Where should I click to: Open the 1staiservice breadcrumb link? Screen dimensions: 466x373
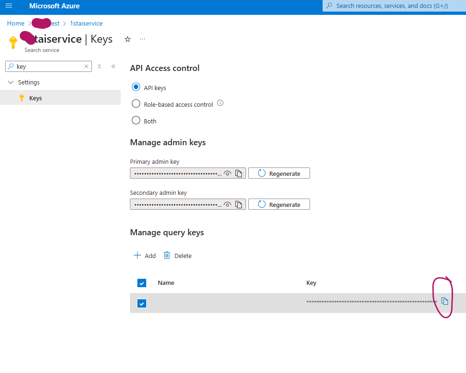click(86, 23)
